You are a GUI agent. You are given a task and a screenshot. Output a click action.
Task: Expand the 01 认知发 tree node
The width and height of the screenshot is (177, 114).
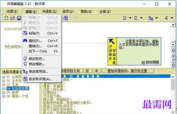pos(4,77)
